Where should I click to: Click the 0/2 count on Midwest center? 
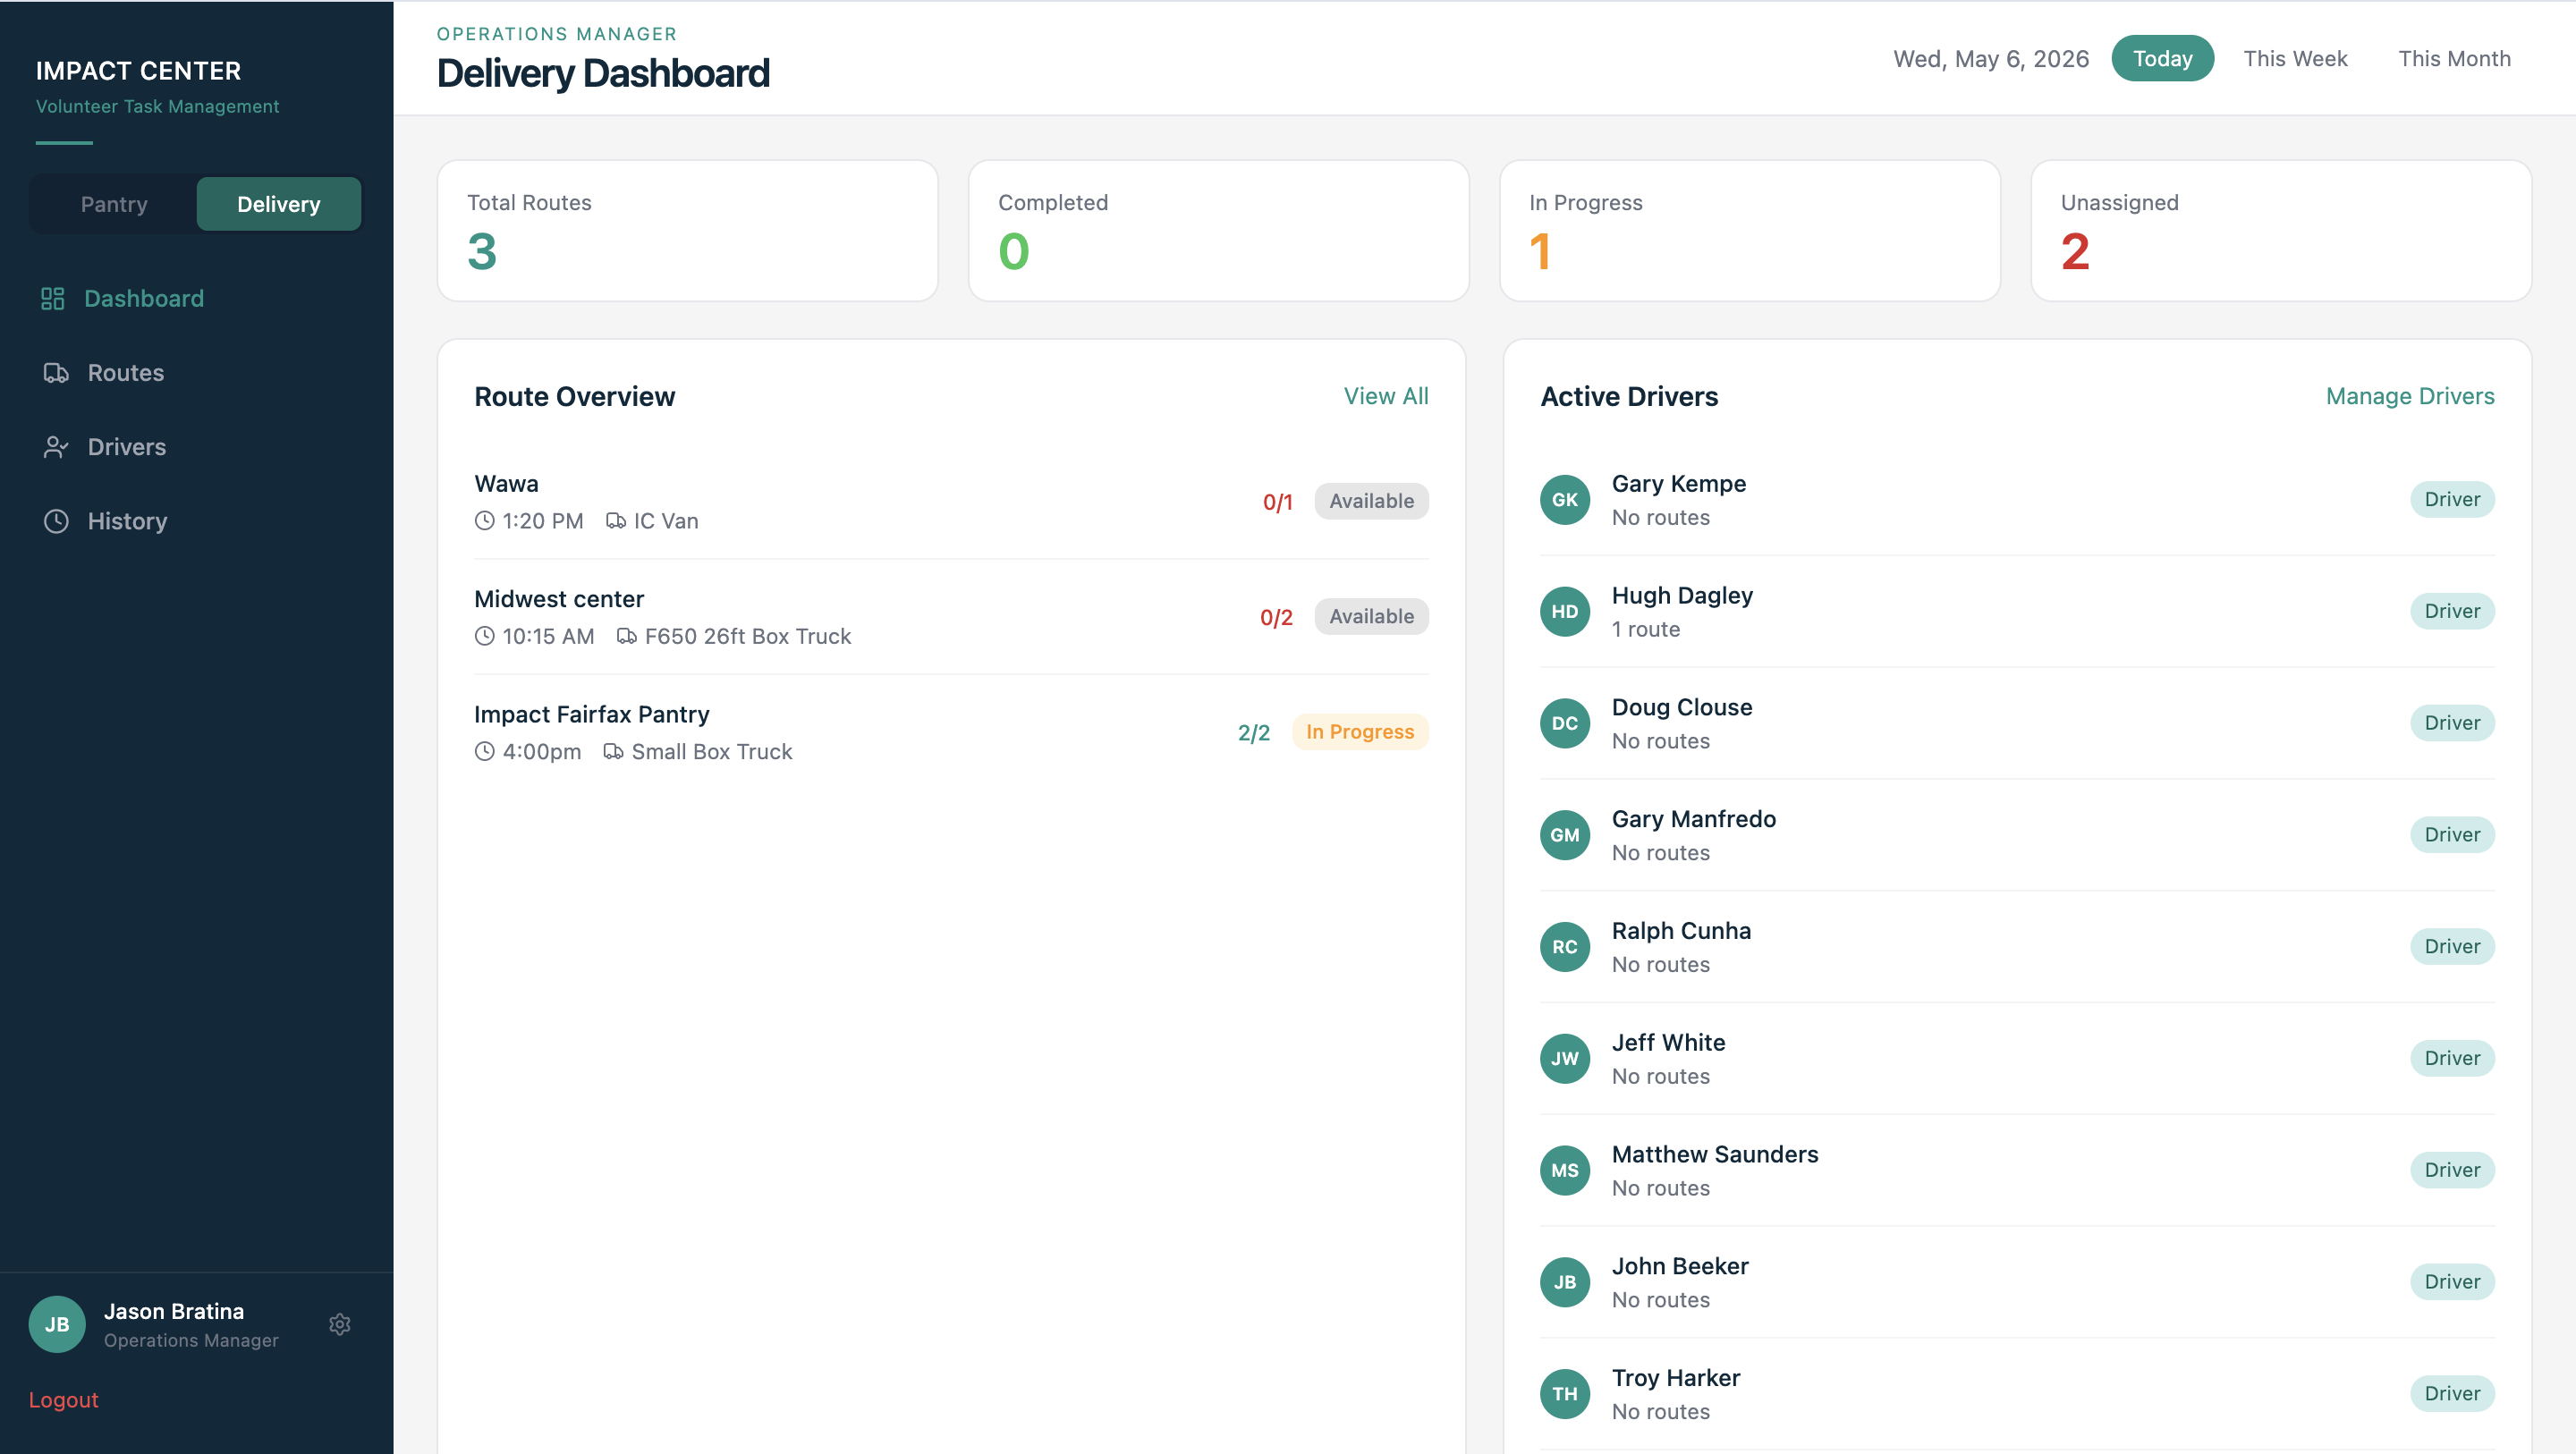[1276, 617]
